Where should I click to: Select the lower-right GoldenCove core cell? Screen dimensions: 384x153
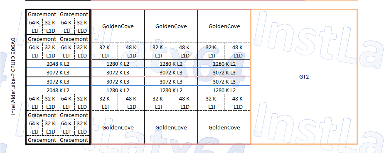224,127
